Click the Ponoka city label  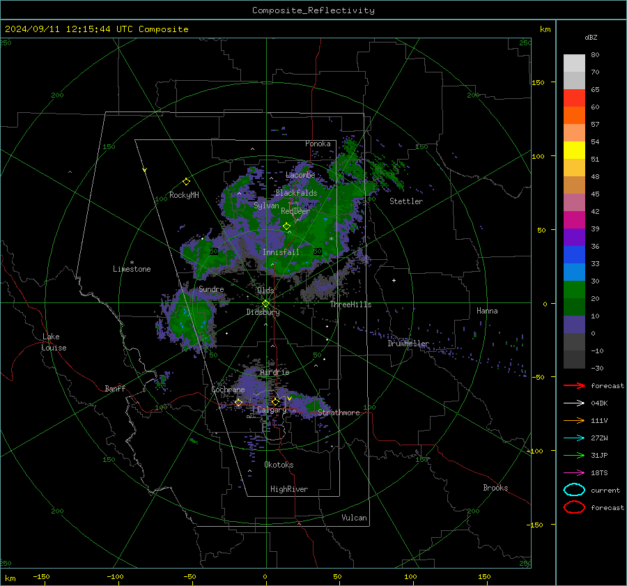point(318,144)
